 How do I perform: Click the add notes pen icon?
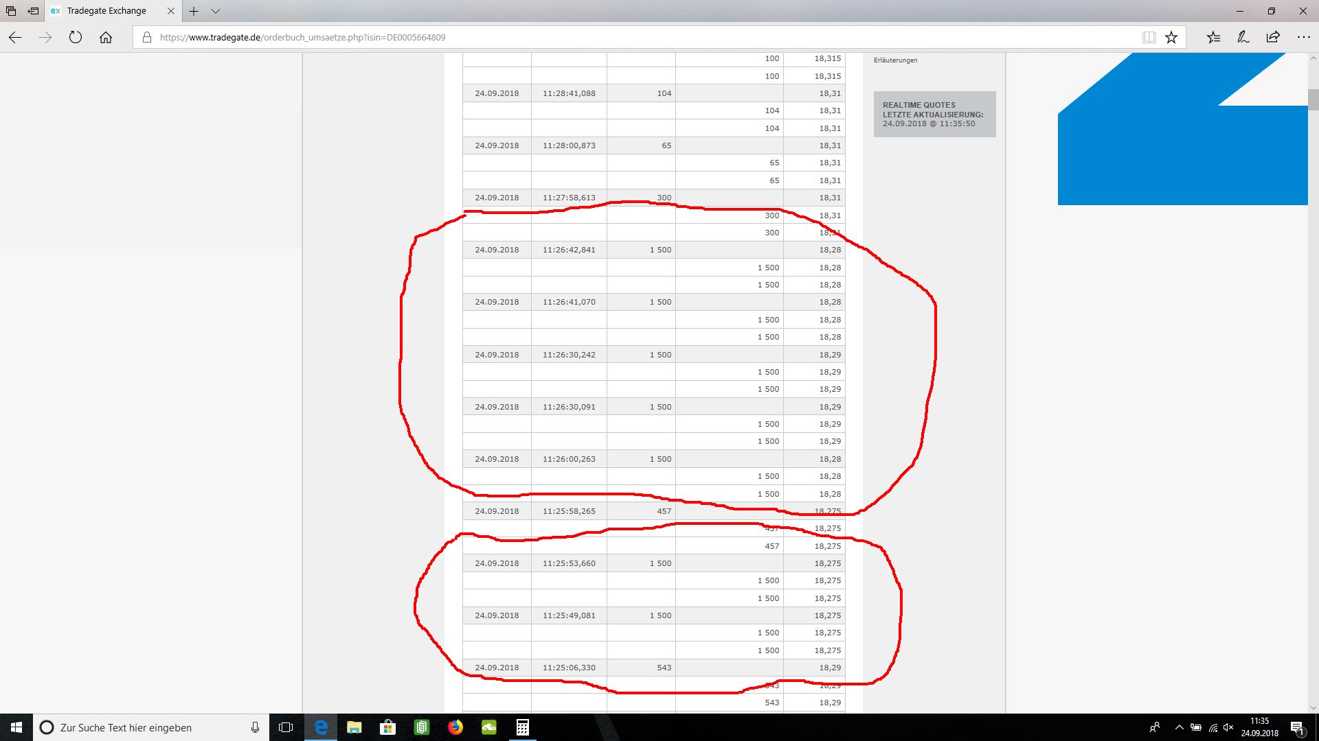1243,38
